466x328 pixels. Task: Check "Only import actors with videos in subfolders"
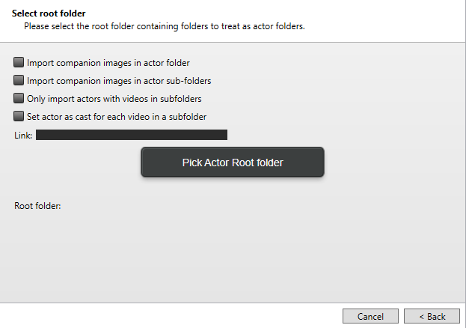point(19,99)
